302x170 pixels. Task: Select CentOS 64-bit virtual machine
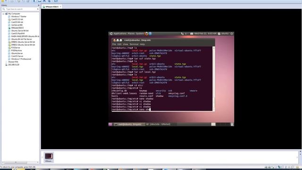click(17, 22)
